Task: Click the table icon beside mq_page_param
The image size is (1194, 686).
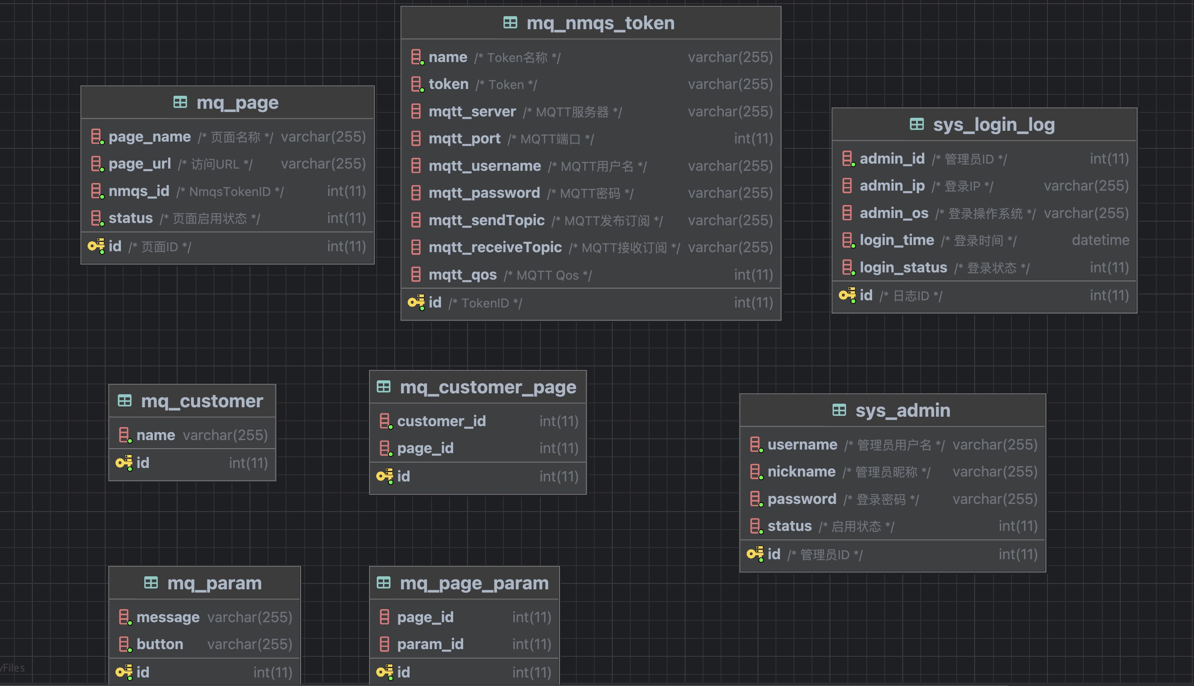Action: point(383,583)
